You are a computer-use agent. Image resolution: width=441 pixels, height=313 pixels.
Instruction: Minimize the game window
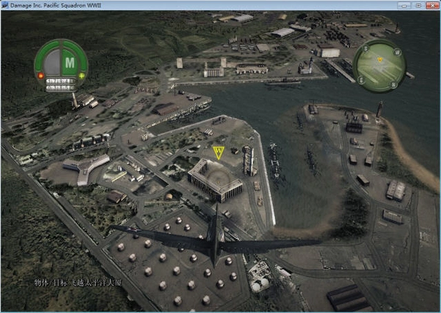(x=404, y=5)
